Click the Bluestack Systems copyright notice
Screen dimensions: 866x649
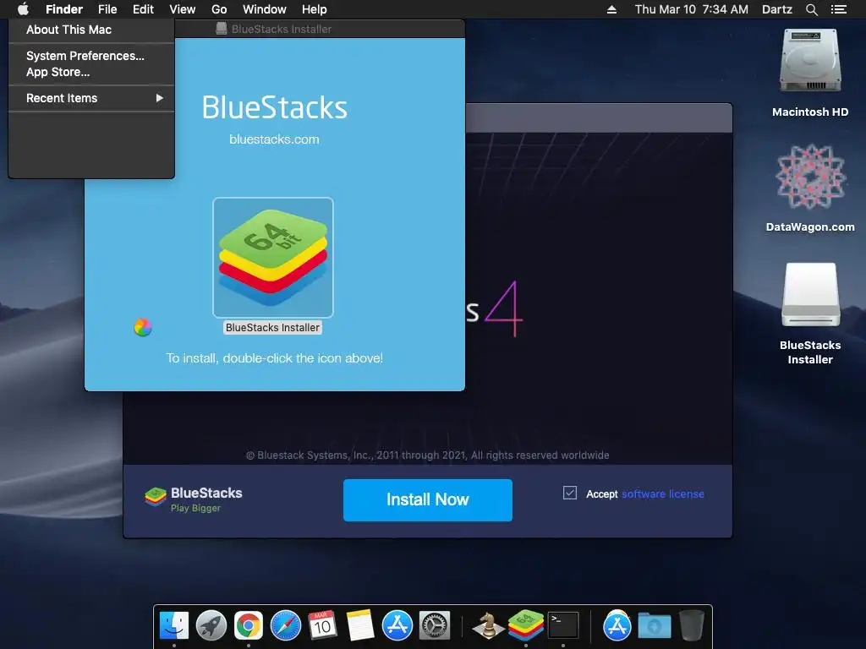click(x=427, y=455)
